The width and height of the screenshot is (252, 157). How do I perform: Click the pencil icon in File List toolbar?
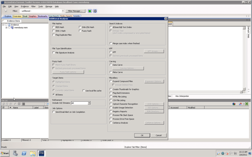15,104
